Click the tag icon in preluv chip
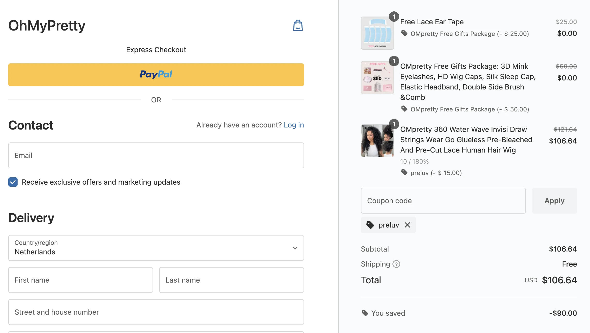The image size is (590, 333). [370, 225]
